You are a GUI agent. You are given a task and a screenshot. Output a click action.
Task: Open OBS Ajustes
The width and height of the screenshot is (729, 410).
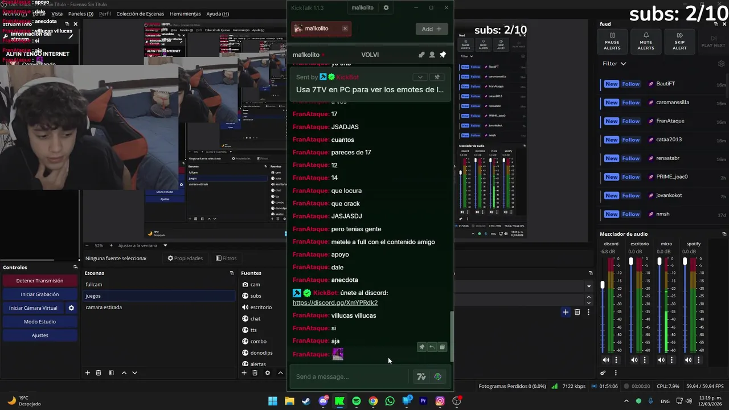pyautogui.click(x=40, y=335)
